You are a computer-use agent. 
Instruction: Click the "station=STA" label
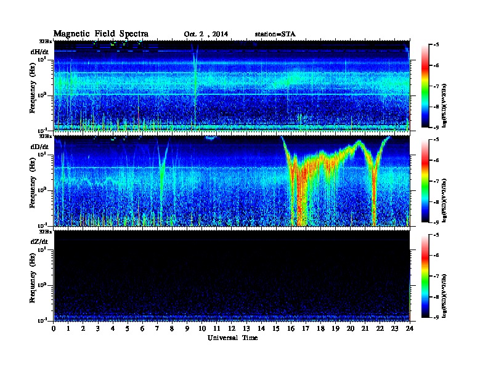click(275, 34)
